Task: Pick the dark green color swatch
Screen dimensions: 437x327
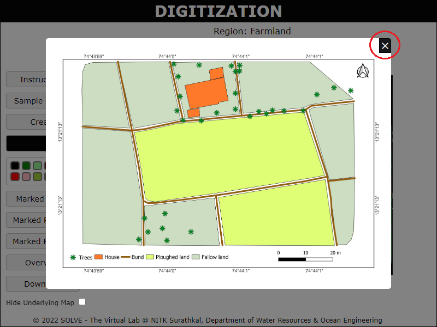Action: pos(26,166)
